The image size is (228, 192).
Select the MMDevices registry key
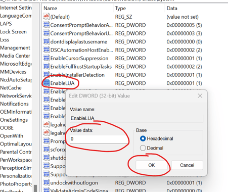tap(13, 72)
